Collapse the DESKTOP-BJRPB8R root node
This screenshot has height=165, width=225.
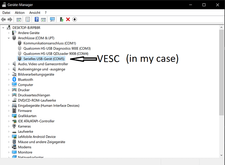(x=3, y=28)
